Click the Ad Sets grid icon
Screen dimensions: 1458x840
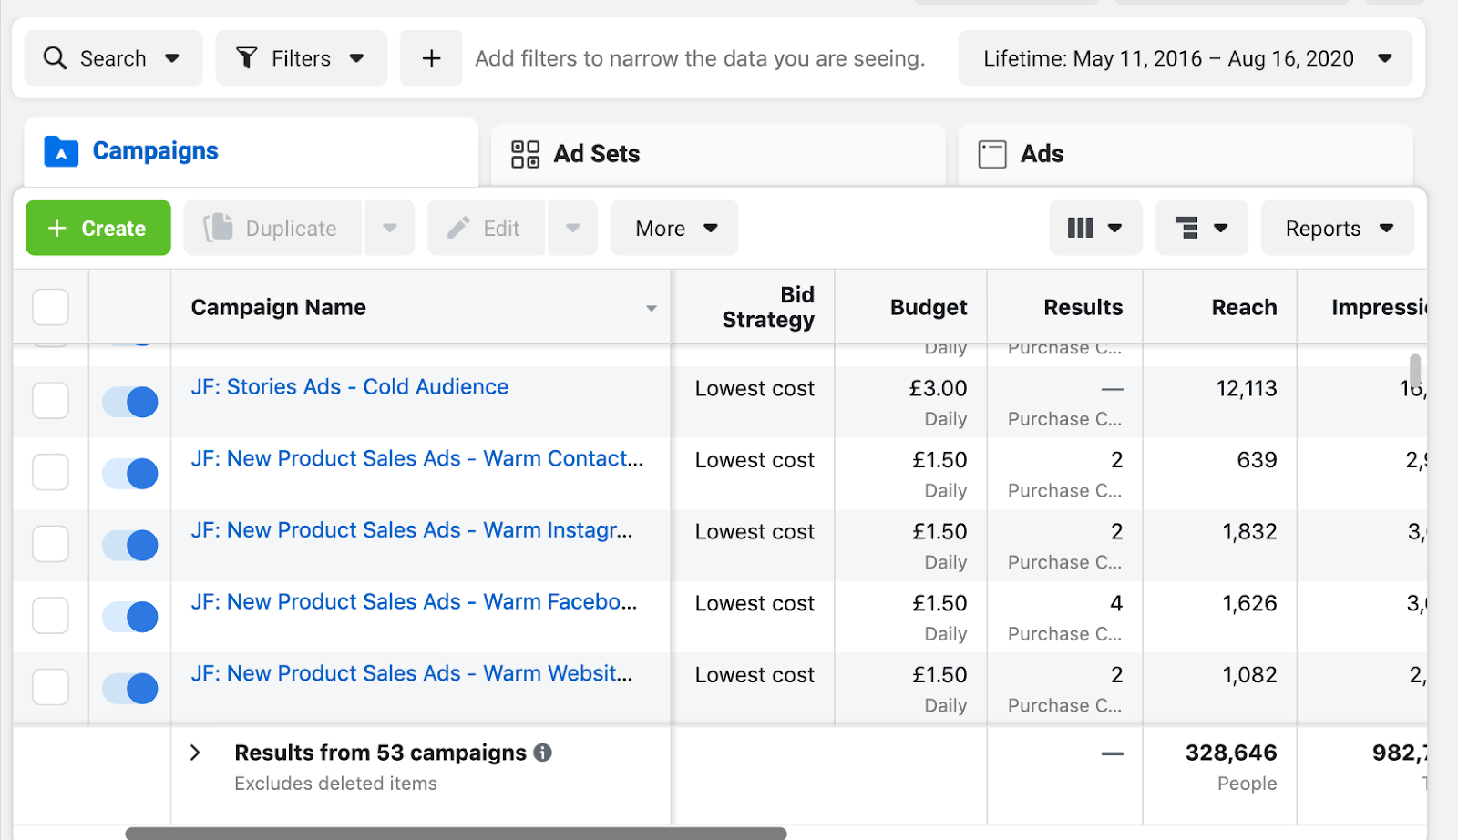click(x=525, y=154)
